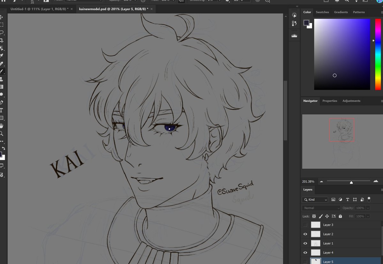Toggle the layer filtering switch
Viewport: 383px width, 264px height.
pos(369,200)
